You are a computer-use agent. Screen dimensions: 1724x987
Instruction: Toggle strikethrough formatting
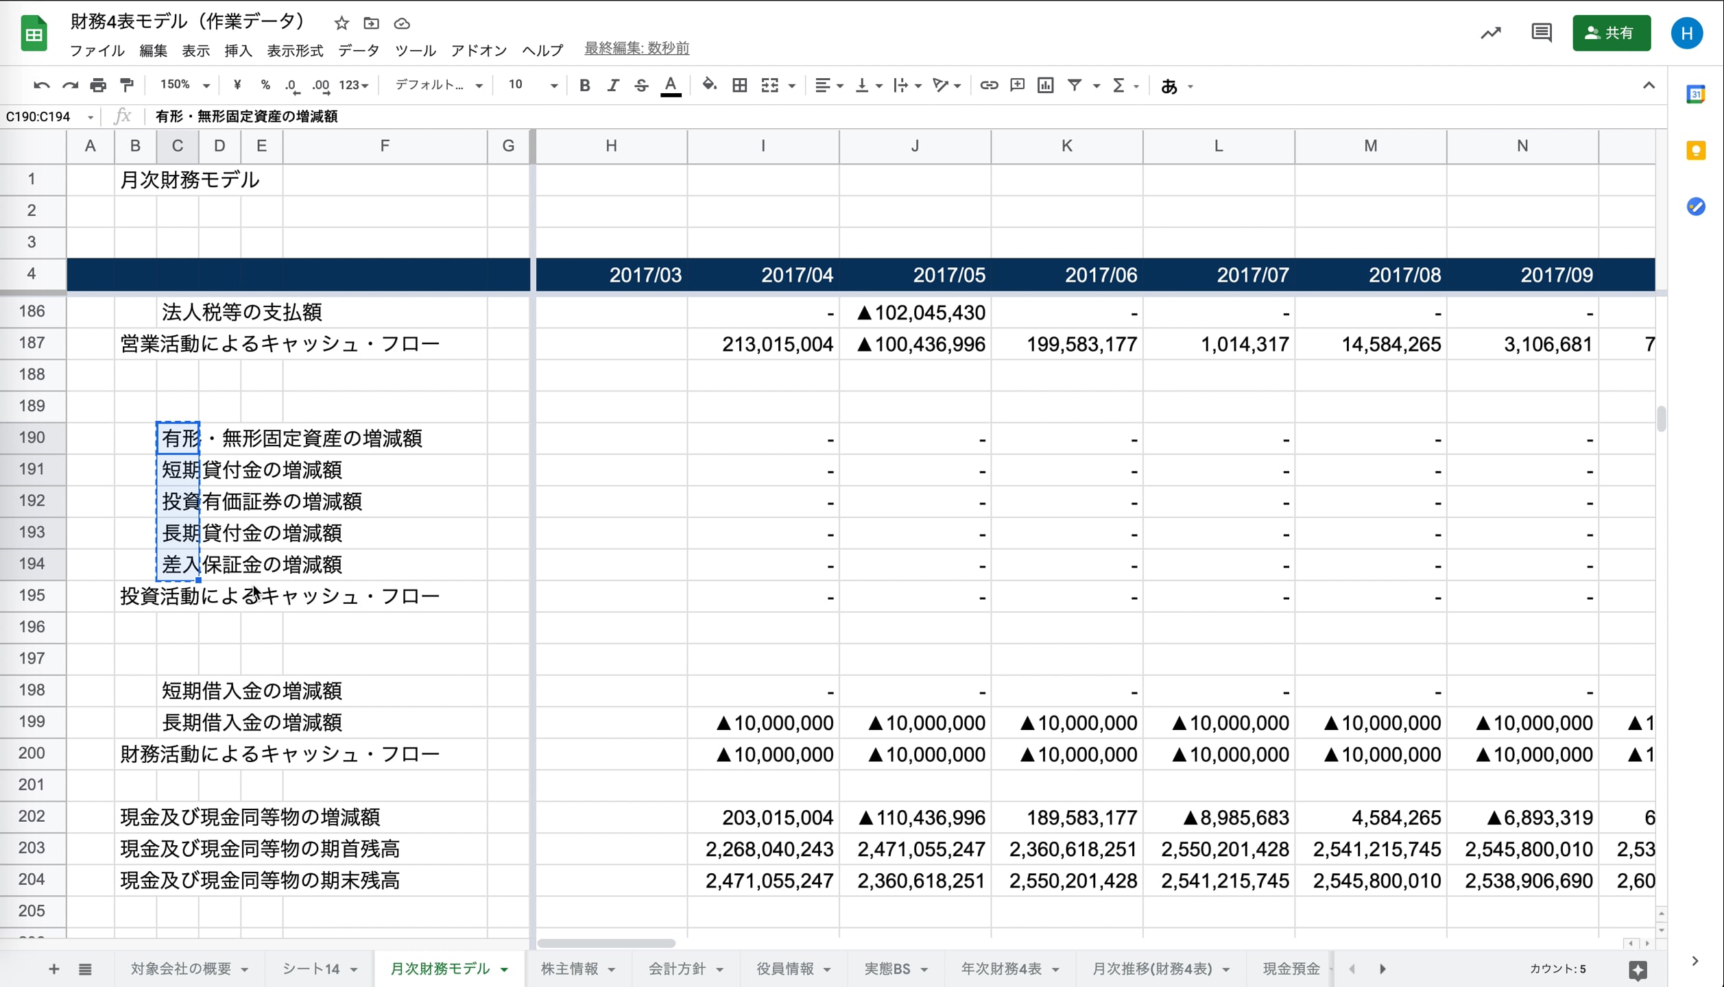(x=640, y=86)
